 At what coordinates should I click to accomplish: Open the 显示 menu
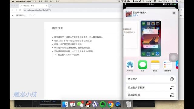46,1
